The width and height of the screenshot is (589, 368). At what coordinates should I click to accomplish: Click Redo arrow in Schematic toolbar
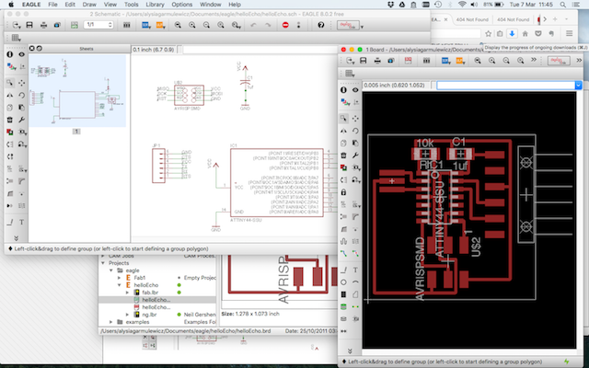click(x=268, y=25)
